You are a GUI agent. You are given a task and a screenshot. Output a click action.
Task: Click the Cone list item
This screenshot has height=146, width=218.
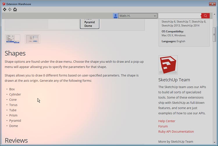click(x=13, y=100)
